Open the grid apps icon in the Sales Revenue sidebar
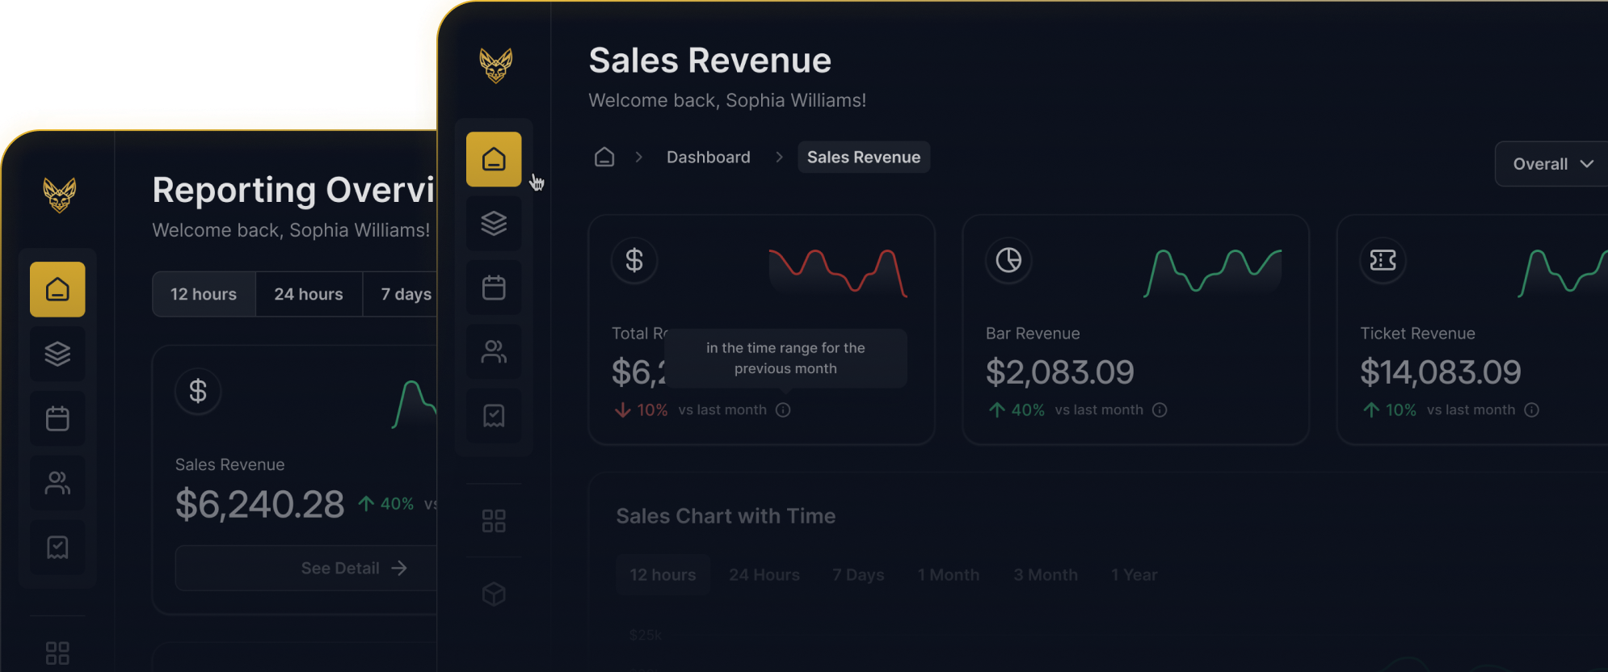This screenshot has height=672, width=1608. (x=494, y=521)
